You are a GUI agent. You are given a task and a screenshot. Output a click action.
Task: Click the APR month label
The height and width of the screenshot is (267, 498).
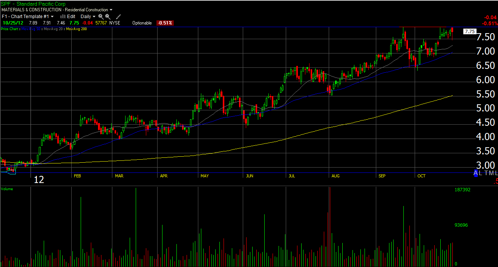tap(164, 176)
